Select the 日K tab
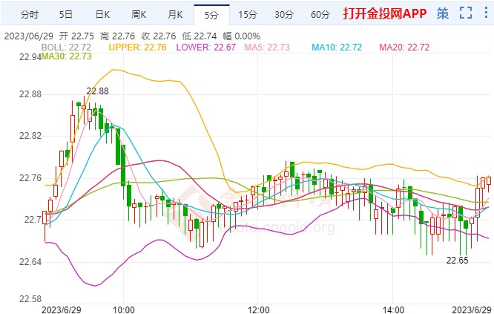This screenshot has height=314, width=494. 102,15
